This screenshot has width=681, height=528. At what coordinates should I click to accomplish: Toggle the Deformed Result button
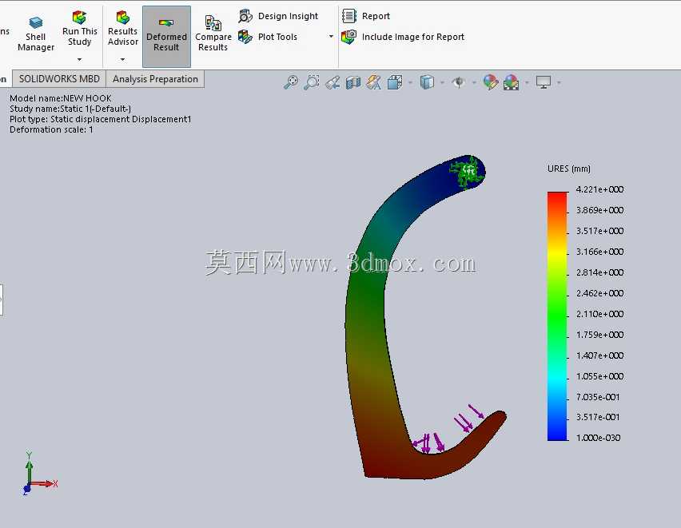(166, 37)
